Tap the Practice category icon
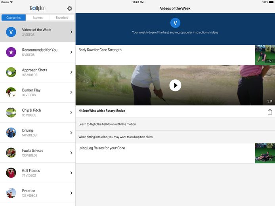Viewport: 275px width, 206px height. click(x=11, y=193)
